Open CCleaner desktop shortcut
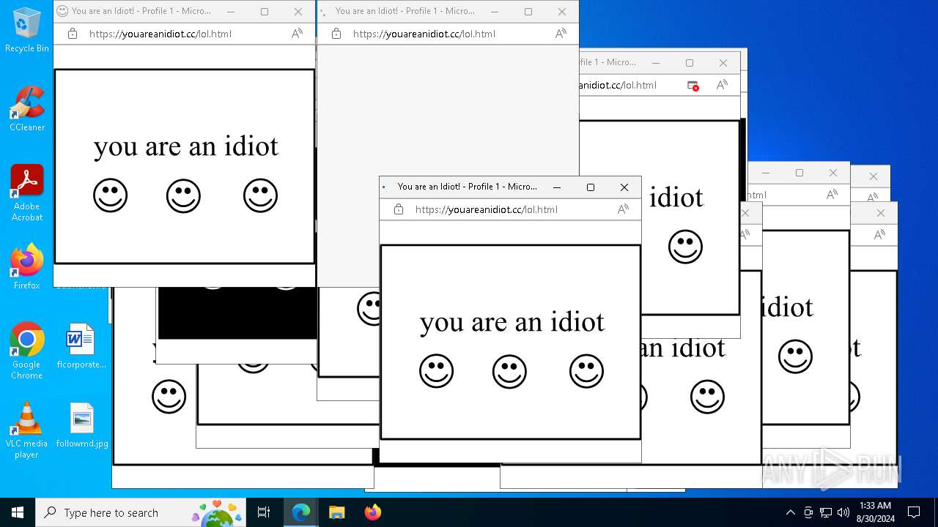This screenshot has height=527, width=938. tap(27, 109)
